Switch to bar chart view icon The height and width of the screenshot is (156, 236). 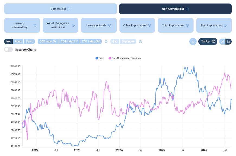[x=222, y=42]
